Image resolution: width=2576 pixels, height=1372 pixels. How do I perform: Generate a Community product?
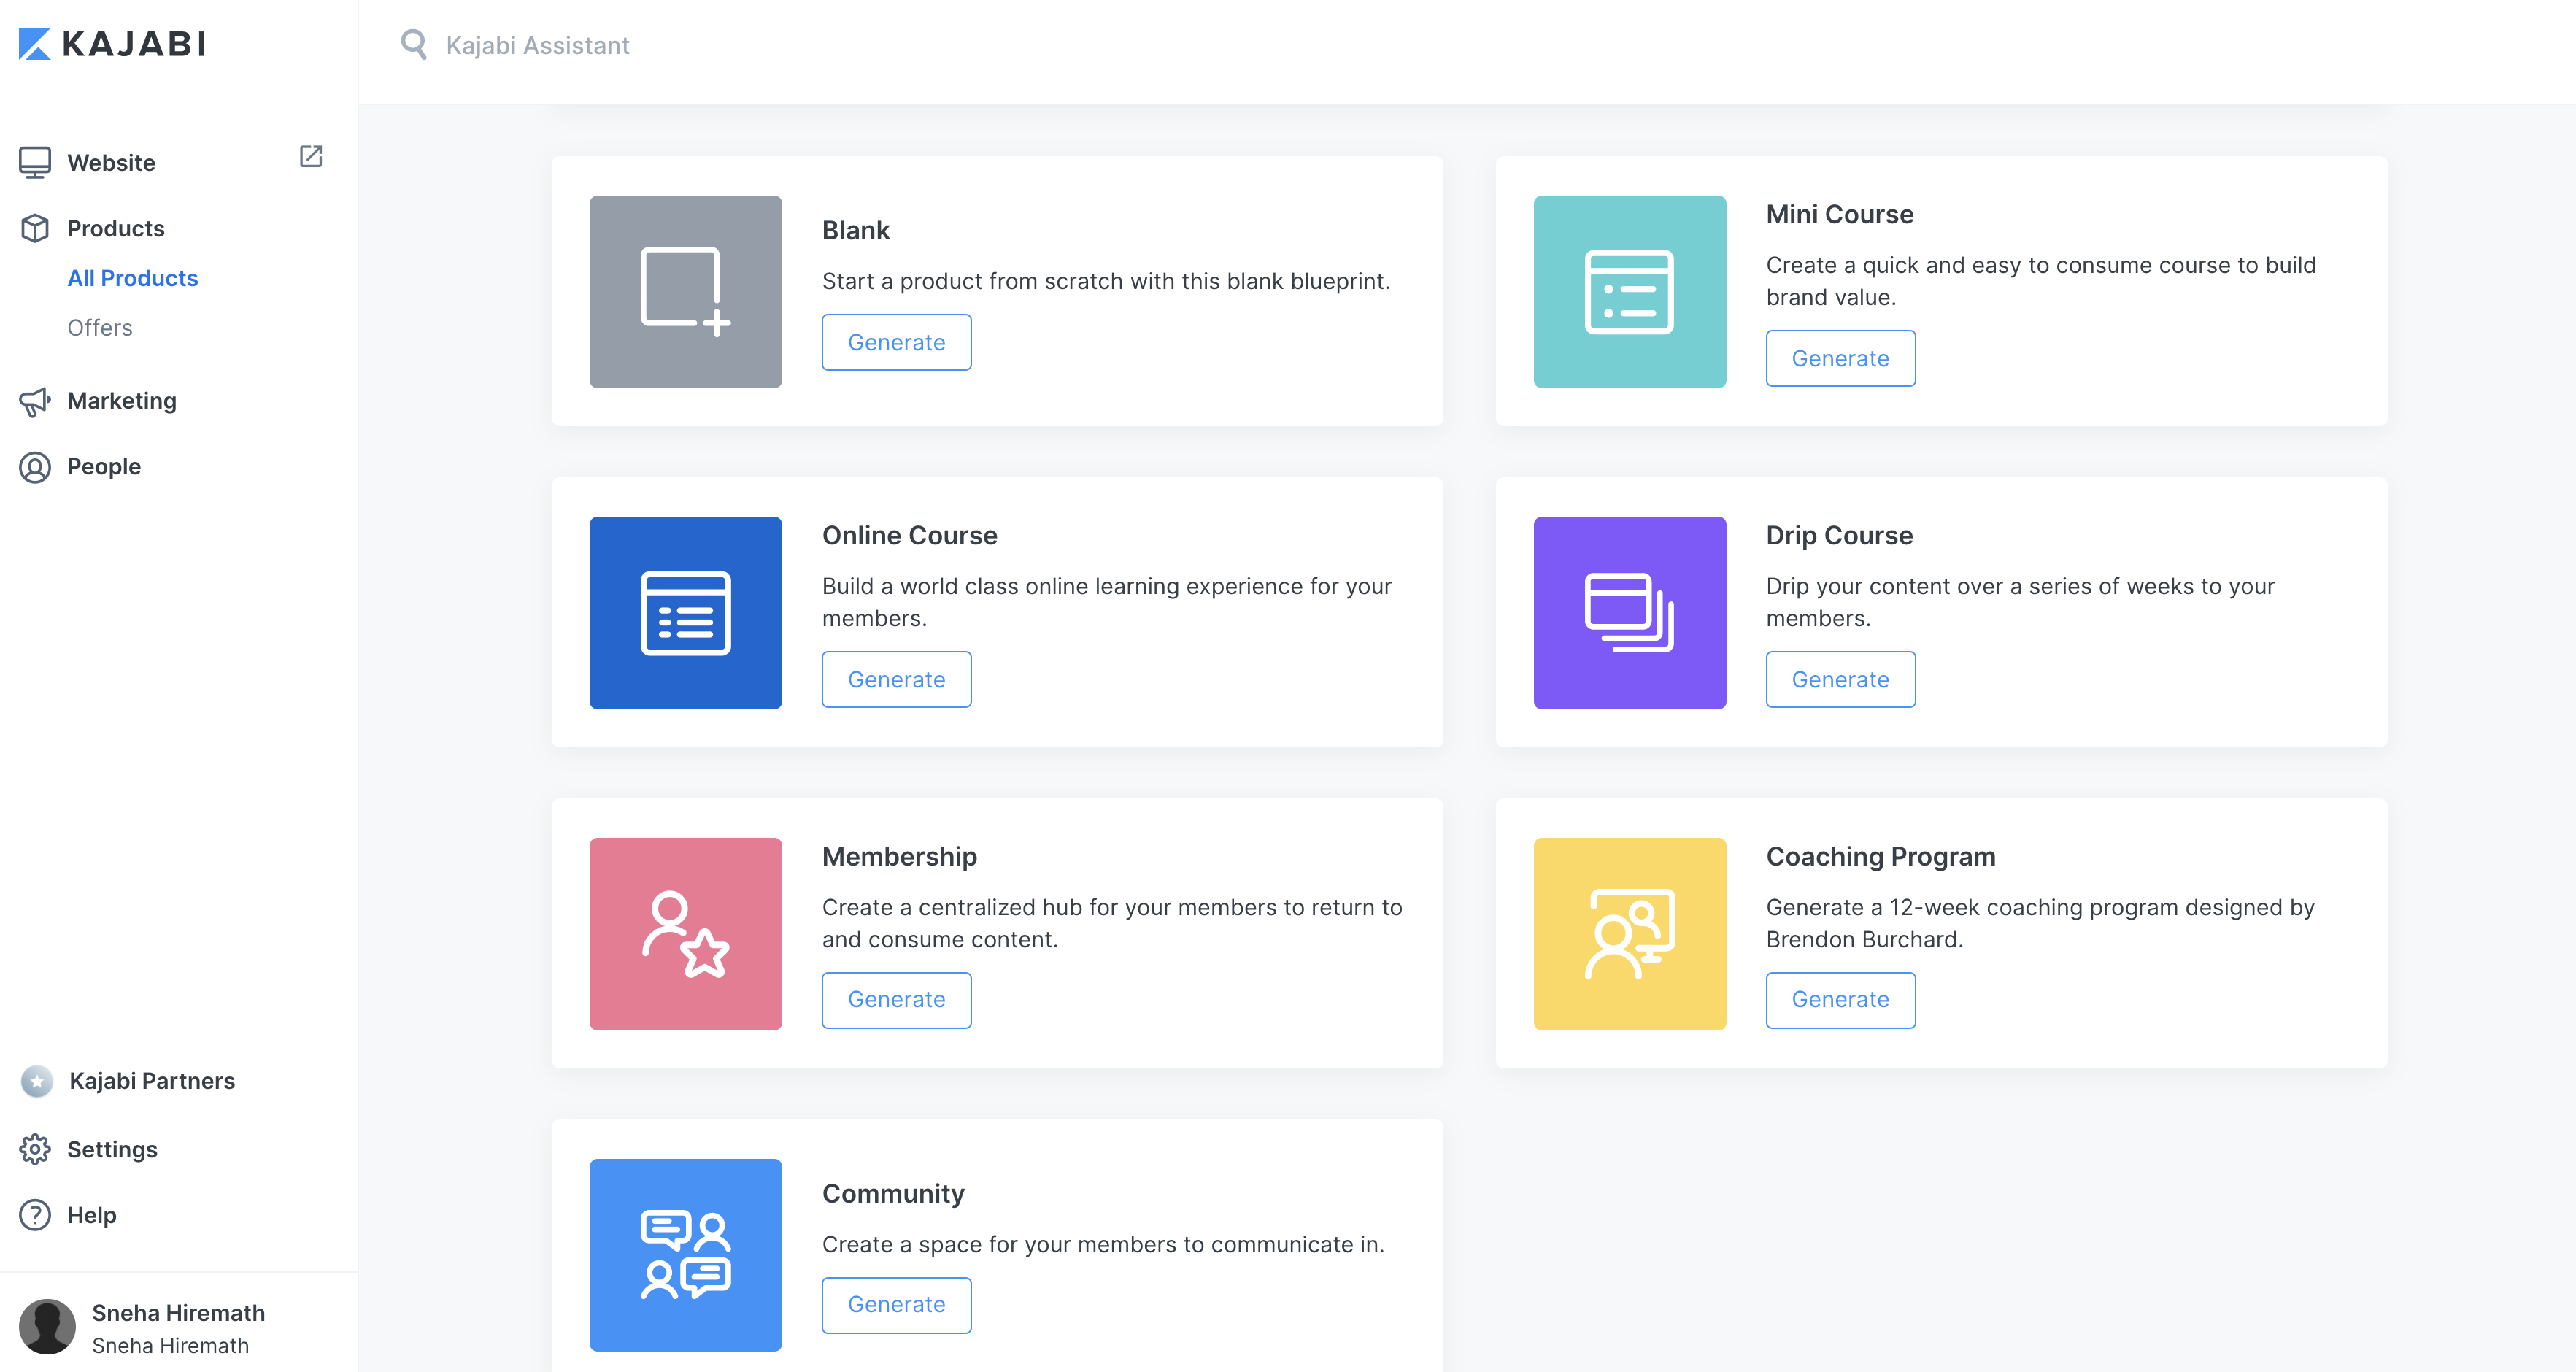896,1304
